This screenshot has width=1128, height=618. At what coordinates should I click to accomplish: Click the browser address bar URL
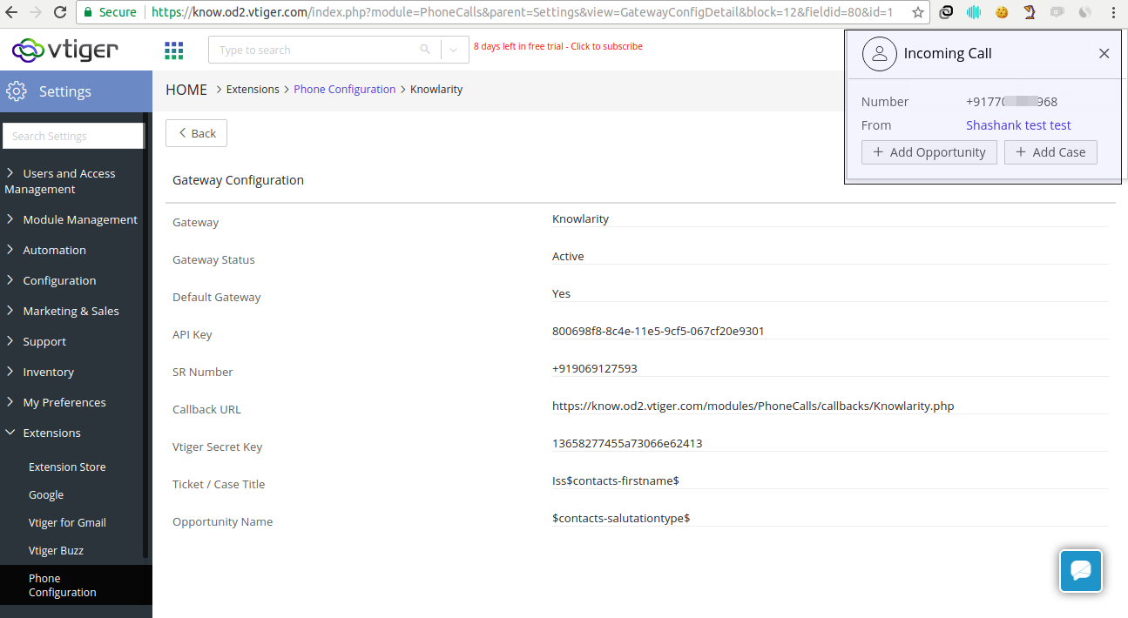point(522,12)
